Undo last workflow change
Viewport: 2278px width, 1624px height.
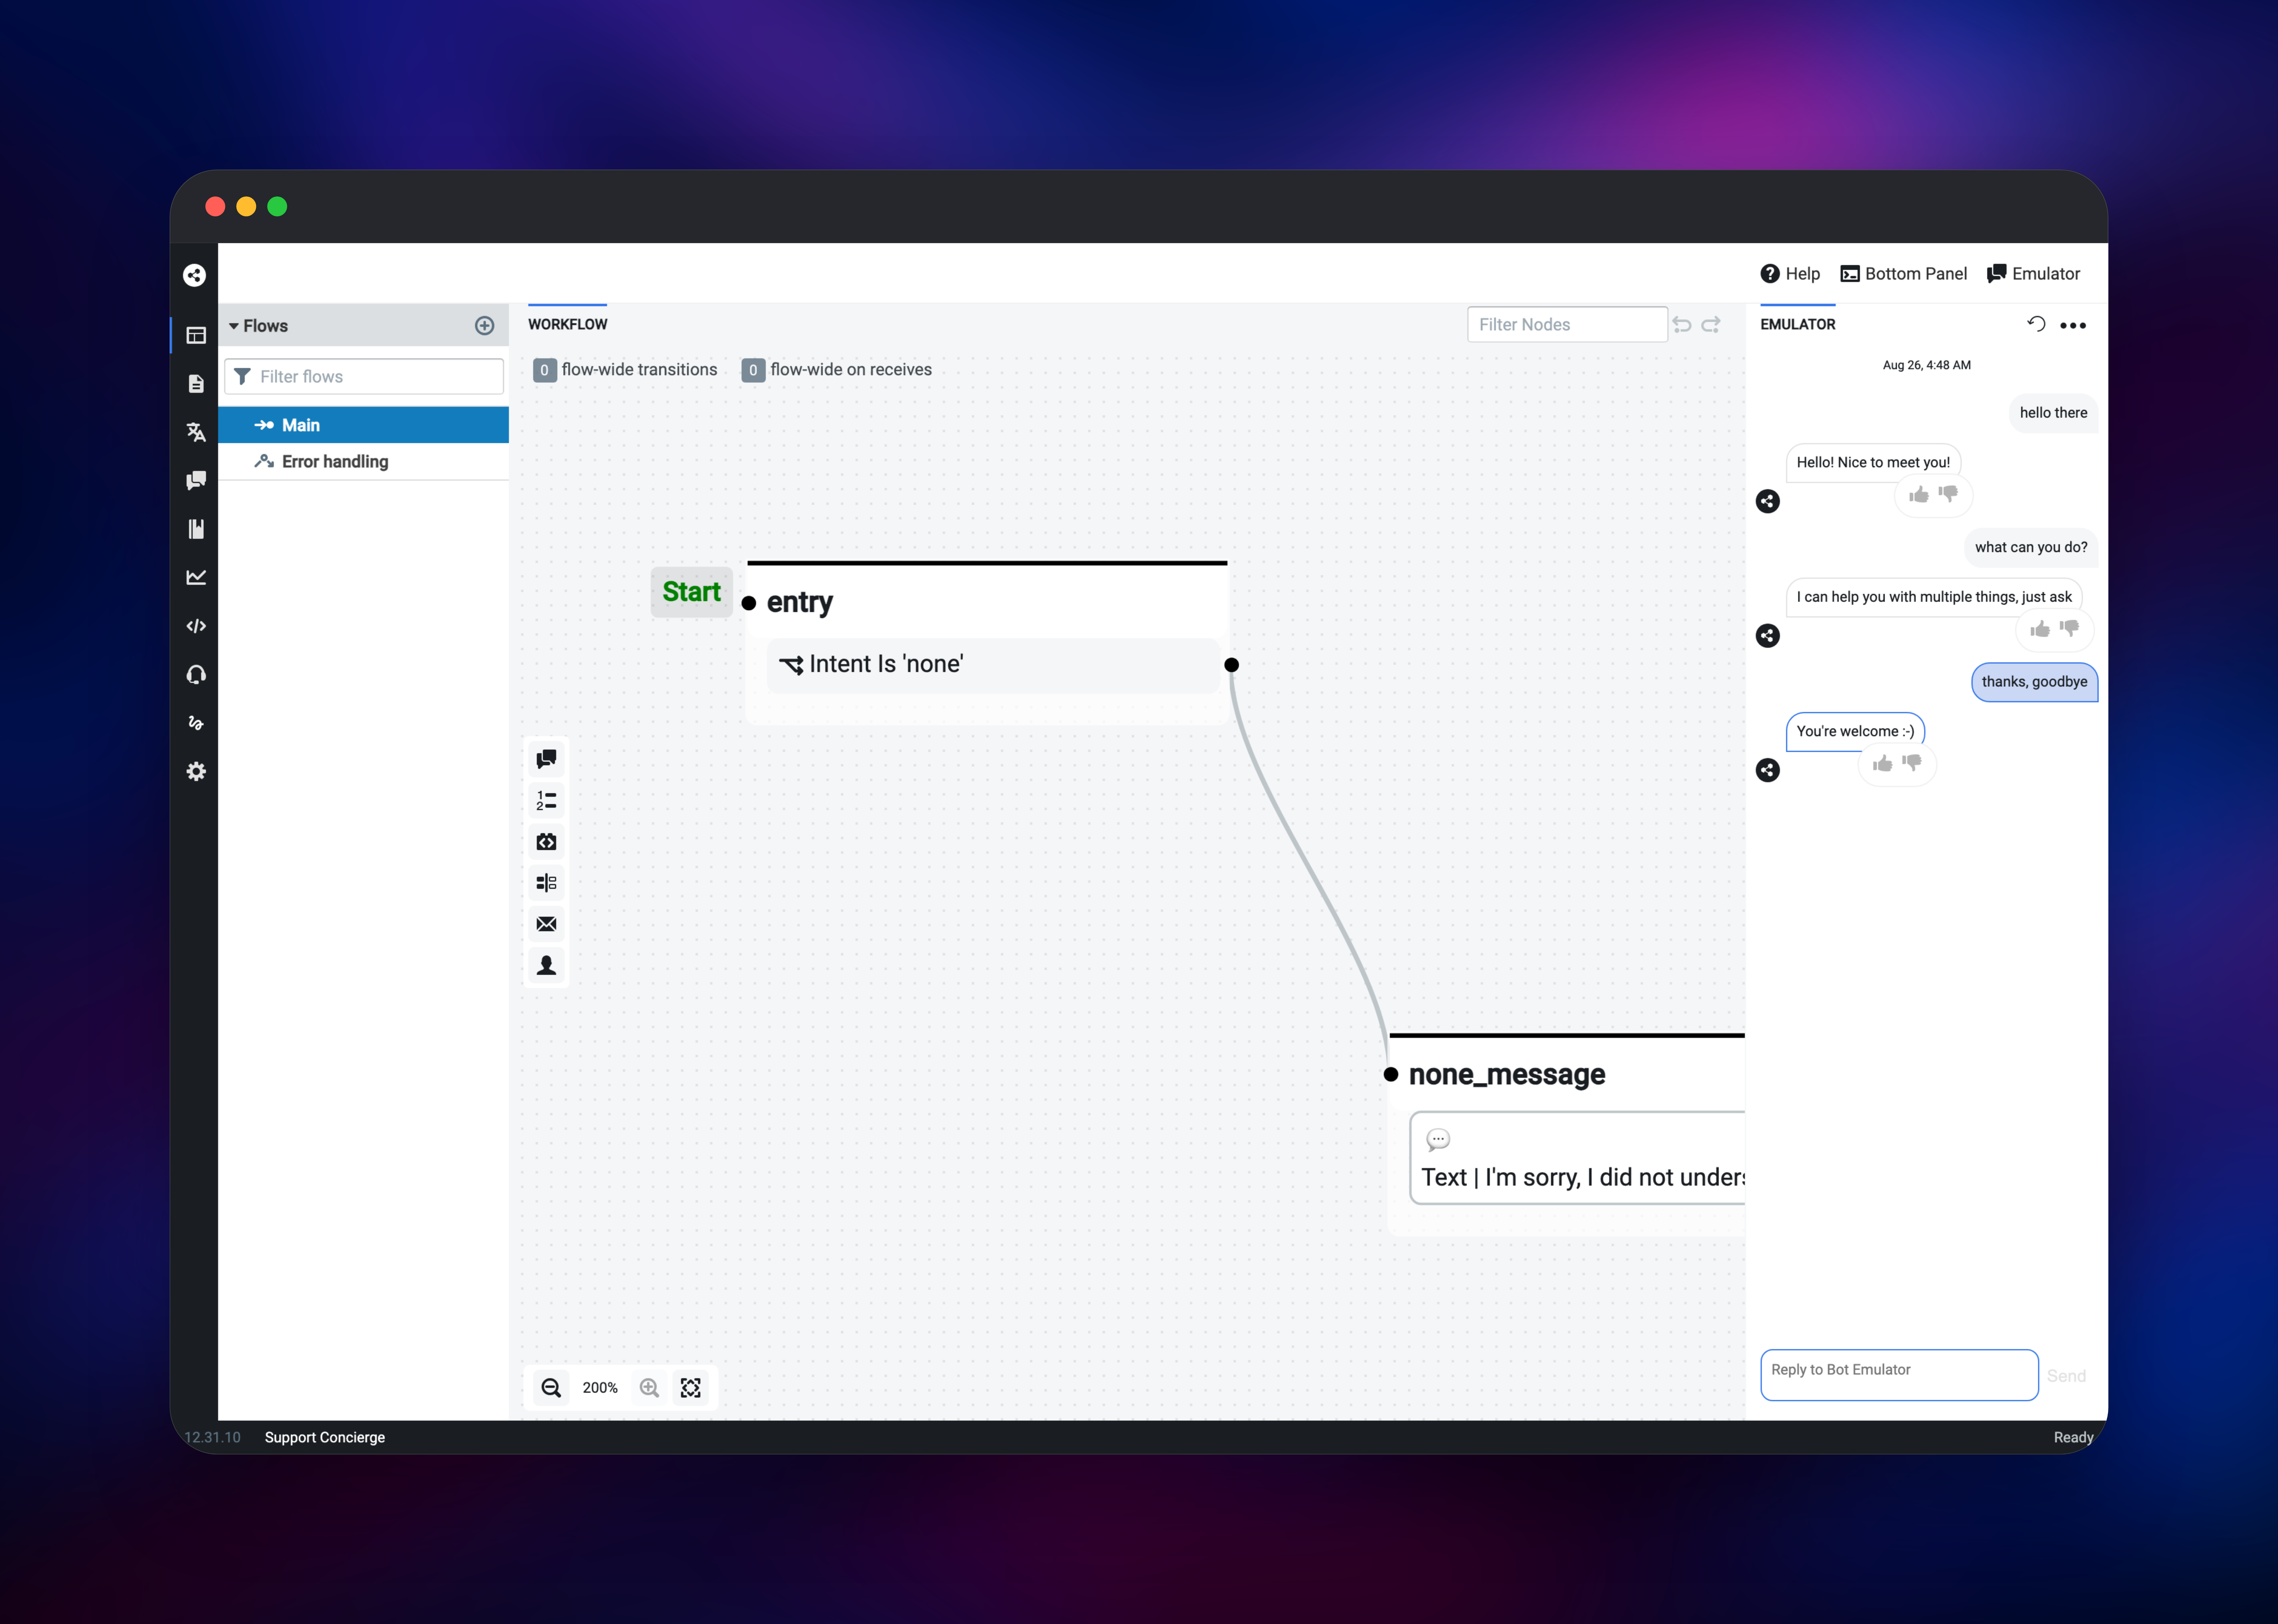[x=1682, y=325]
